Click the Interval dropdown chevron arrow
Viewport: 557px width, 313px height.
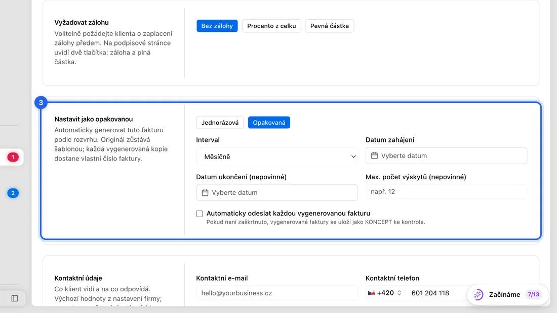click(x=353, y=156)
